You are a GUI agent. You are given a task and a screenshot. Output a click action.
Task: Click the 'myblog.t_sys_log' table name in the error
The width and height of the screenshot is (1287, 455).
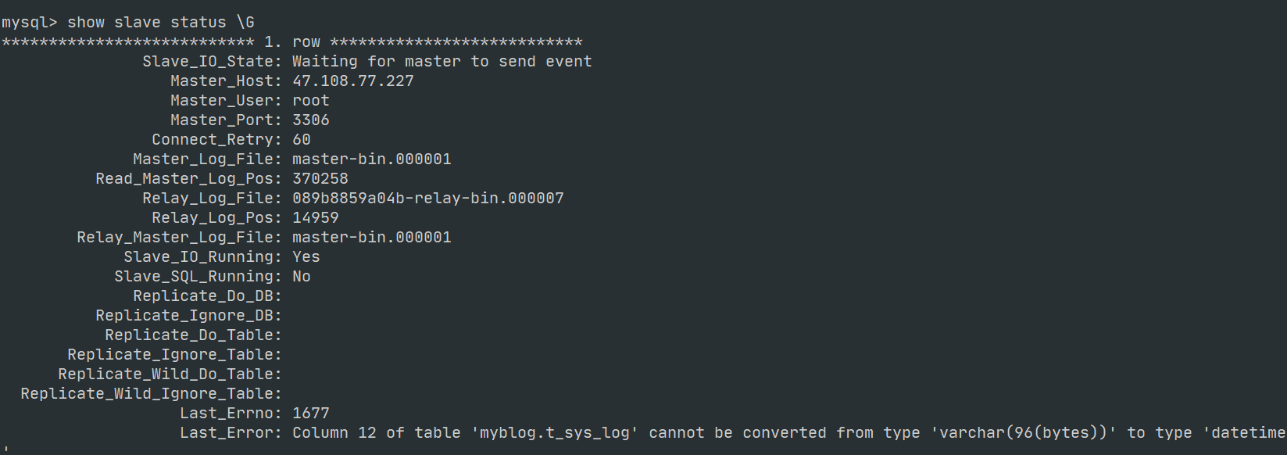556,433
